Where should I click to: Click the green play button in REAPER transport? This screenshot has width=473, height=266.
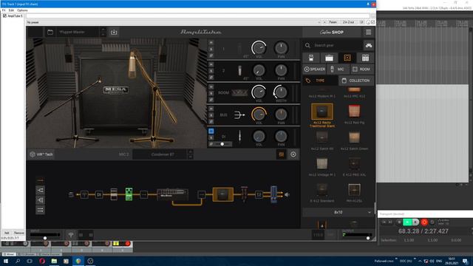pyautogui.click(x=407, y=222)
